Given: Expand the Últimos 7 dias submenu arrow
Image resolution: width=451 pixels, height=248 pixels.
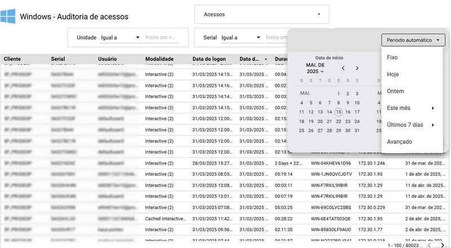Looking at the screenshot, I should (x=433, y=125).
